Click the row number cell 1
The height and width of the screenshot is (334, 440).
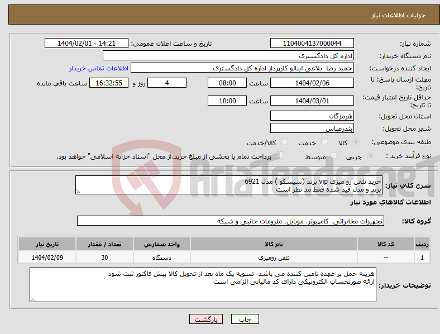point(422,257)
